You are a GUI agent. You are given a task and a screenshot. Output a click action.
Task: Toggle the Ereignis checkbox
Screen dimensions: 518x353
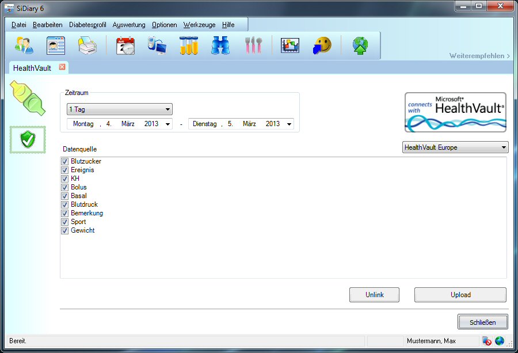64,170
